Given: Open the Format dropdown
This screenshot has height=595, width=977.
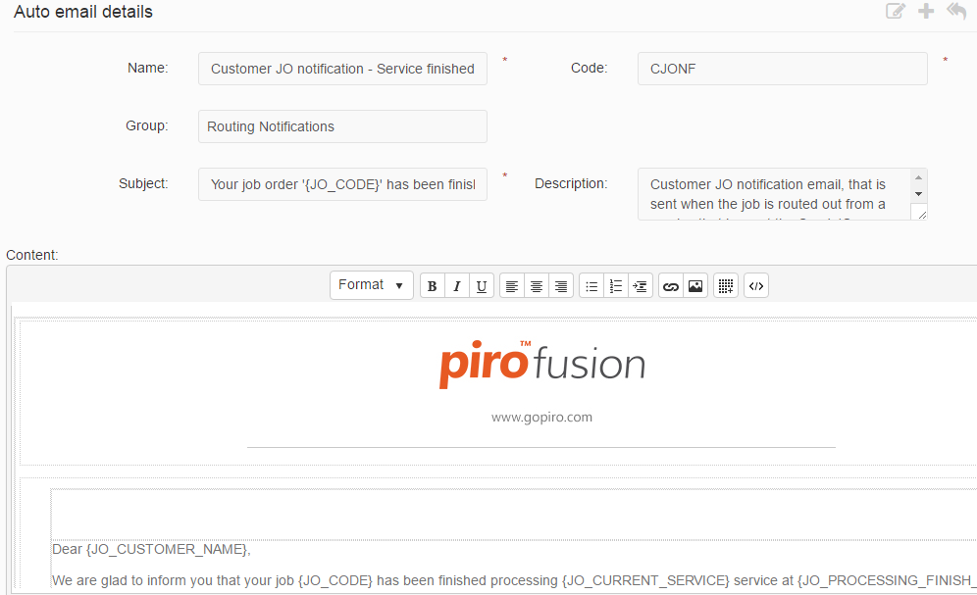Looking at the screenshot, I should point(371,285).
